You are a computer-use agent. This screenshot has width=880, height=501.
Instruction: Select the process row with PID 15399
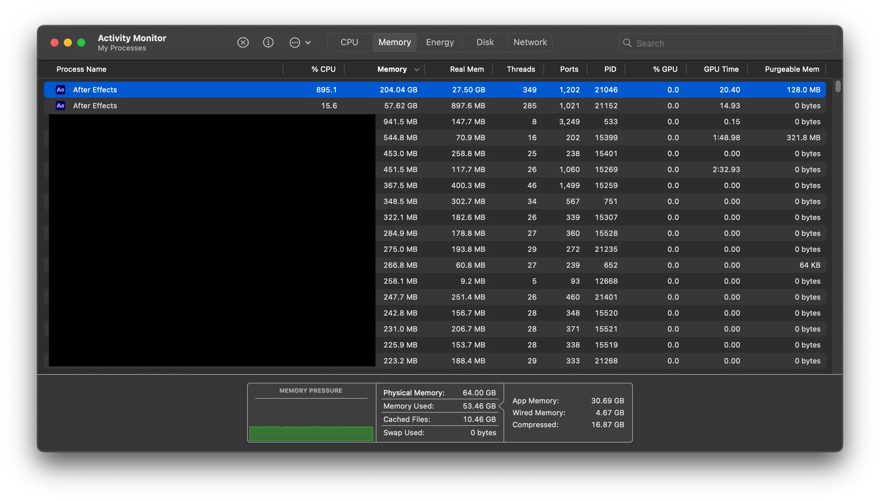[x=606, y=138]
